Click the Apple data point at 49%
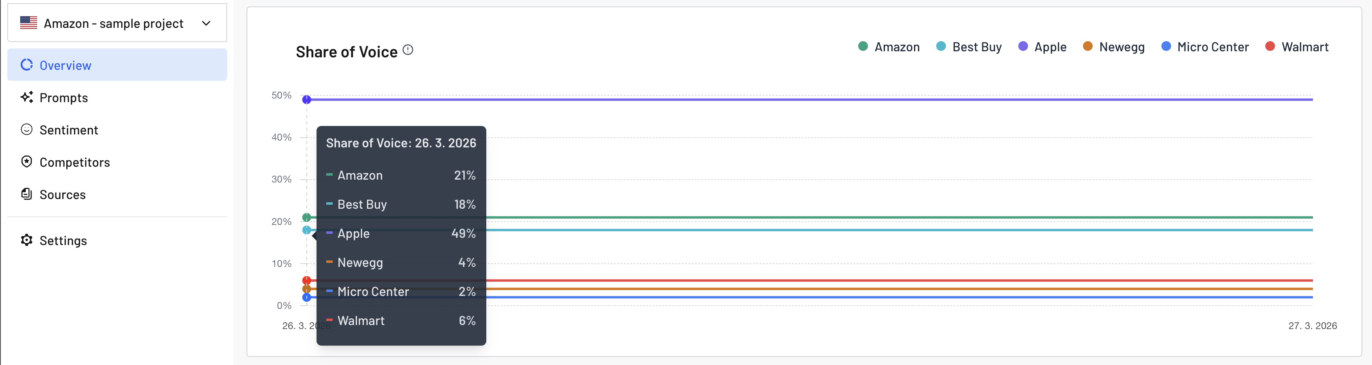 (307, 99)
